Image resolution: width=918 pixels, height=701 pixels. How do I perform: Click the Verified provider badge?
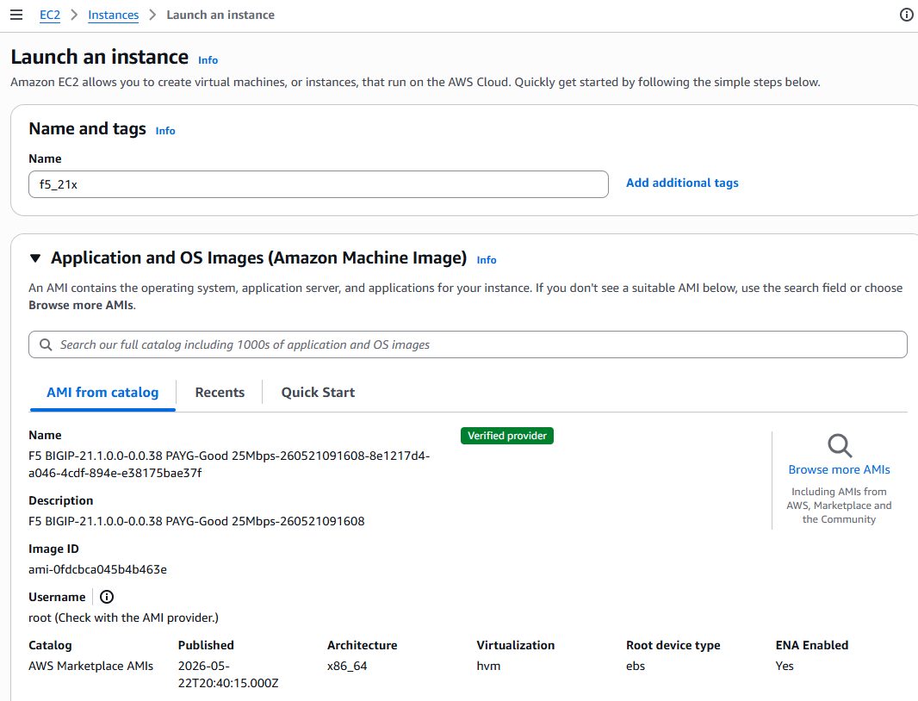tap(507, 436)
